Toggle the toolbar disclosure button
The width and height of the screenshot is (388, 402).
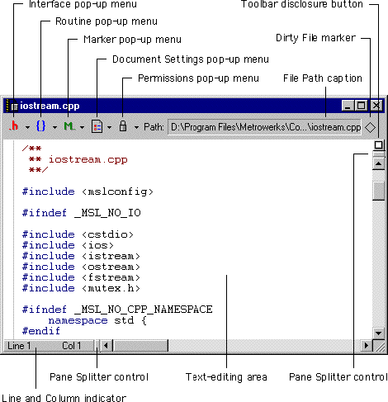[x=379, y=145]
